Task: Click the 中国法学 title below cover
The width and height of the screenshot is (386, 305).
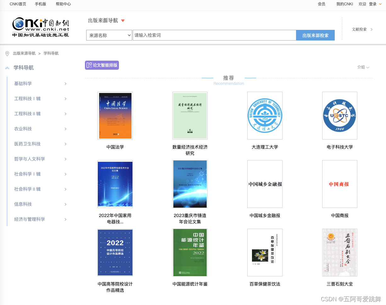Action: (x=115, y=147)
